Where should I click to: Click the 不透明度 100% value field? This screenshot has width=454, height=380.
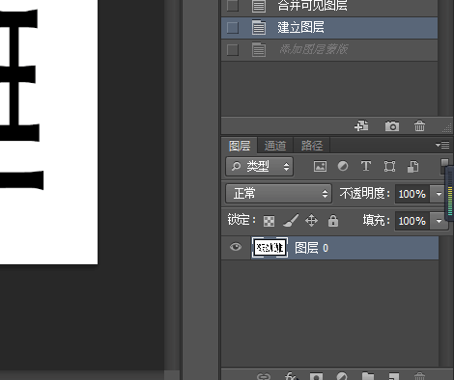pos(412,194)
